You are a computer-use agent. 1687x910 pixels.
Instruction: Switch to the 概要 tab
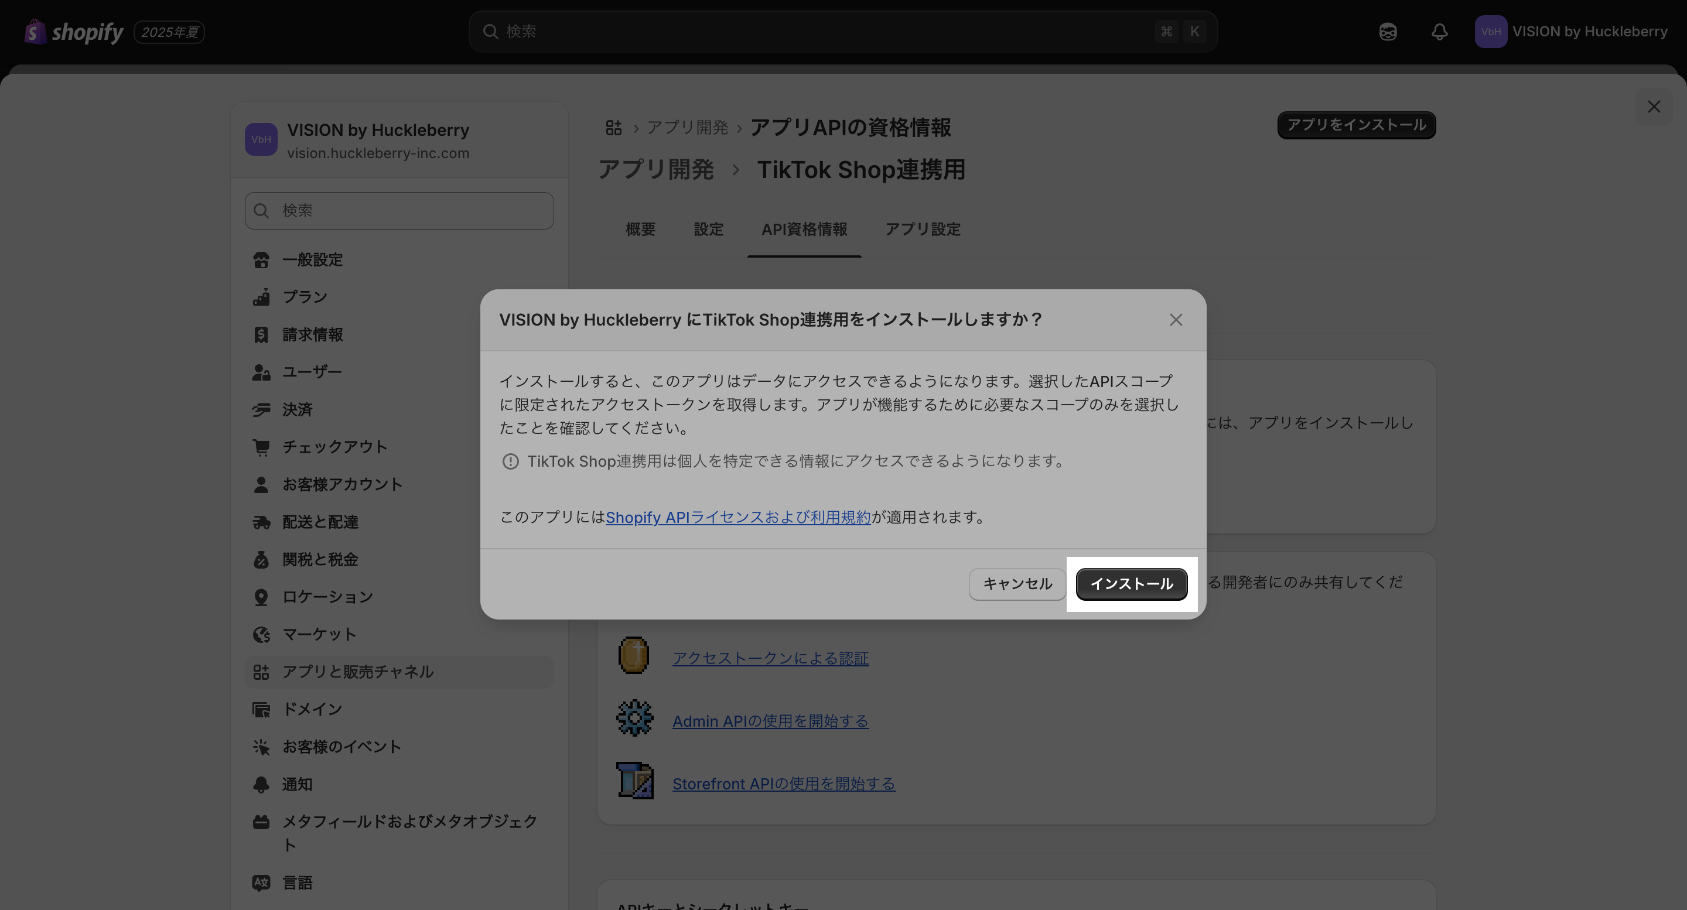pos(640,229)
